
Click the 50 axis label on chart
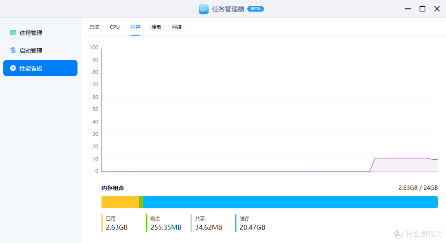coord(95,109)
